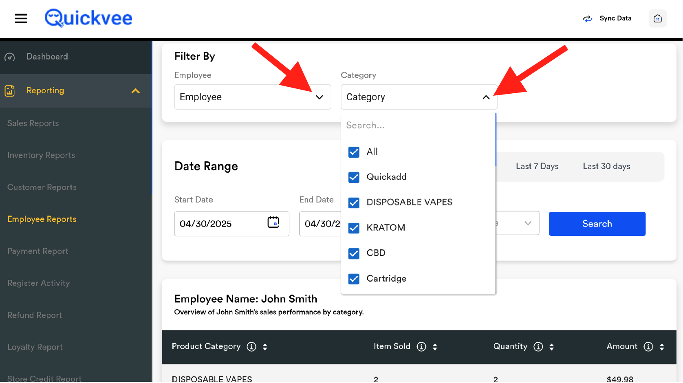
Task: Toggle the Quickadd category checkbox
Action: [354, 178]
